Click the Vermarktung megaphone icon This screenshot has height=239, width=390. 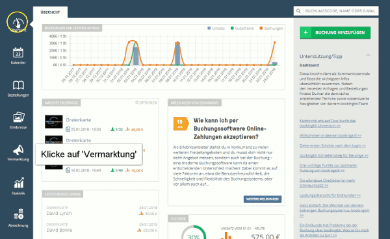tap(18, 150)
